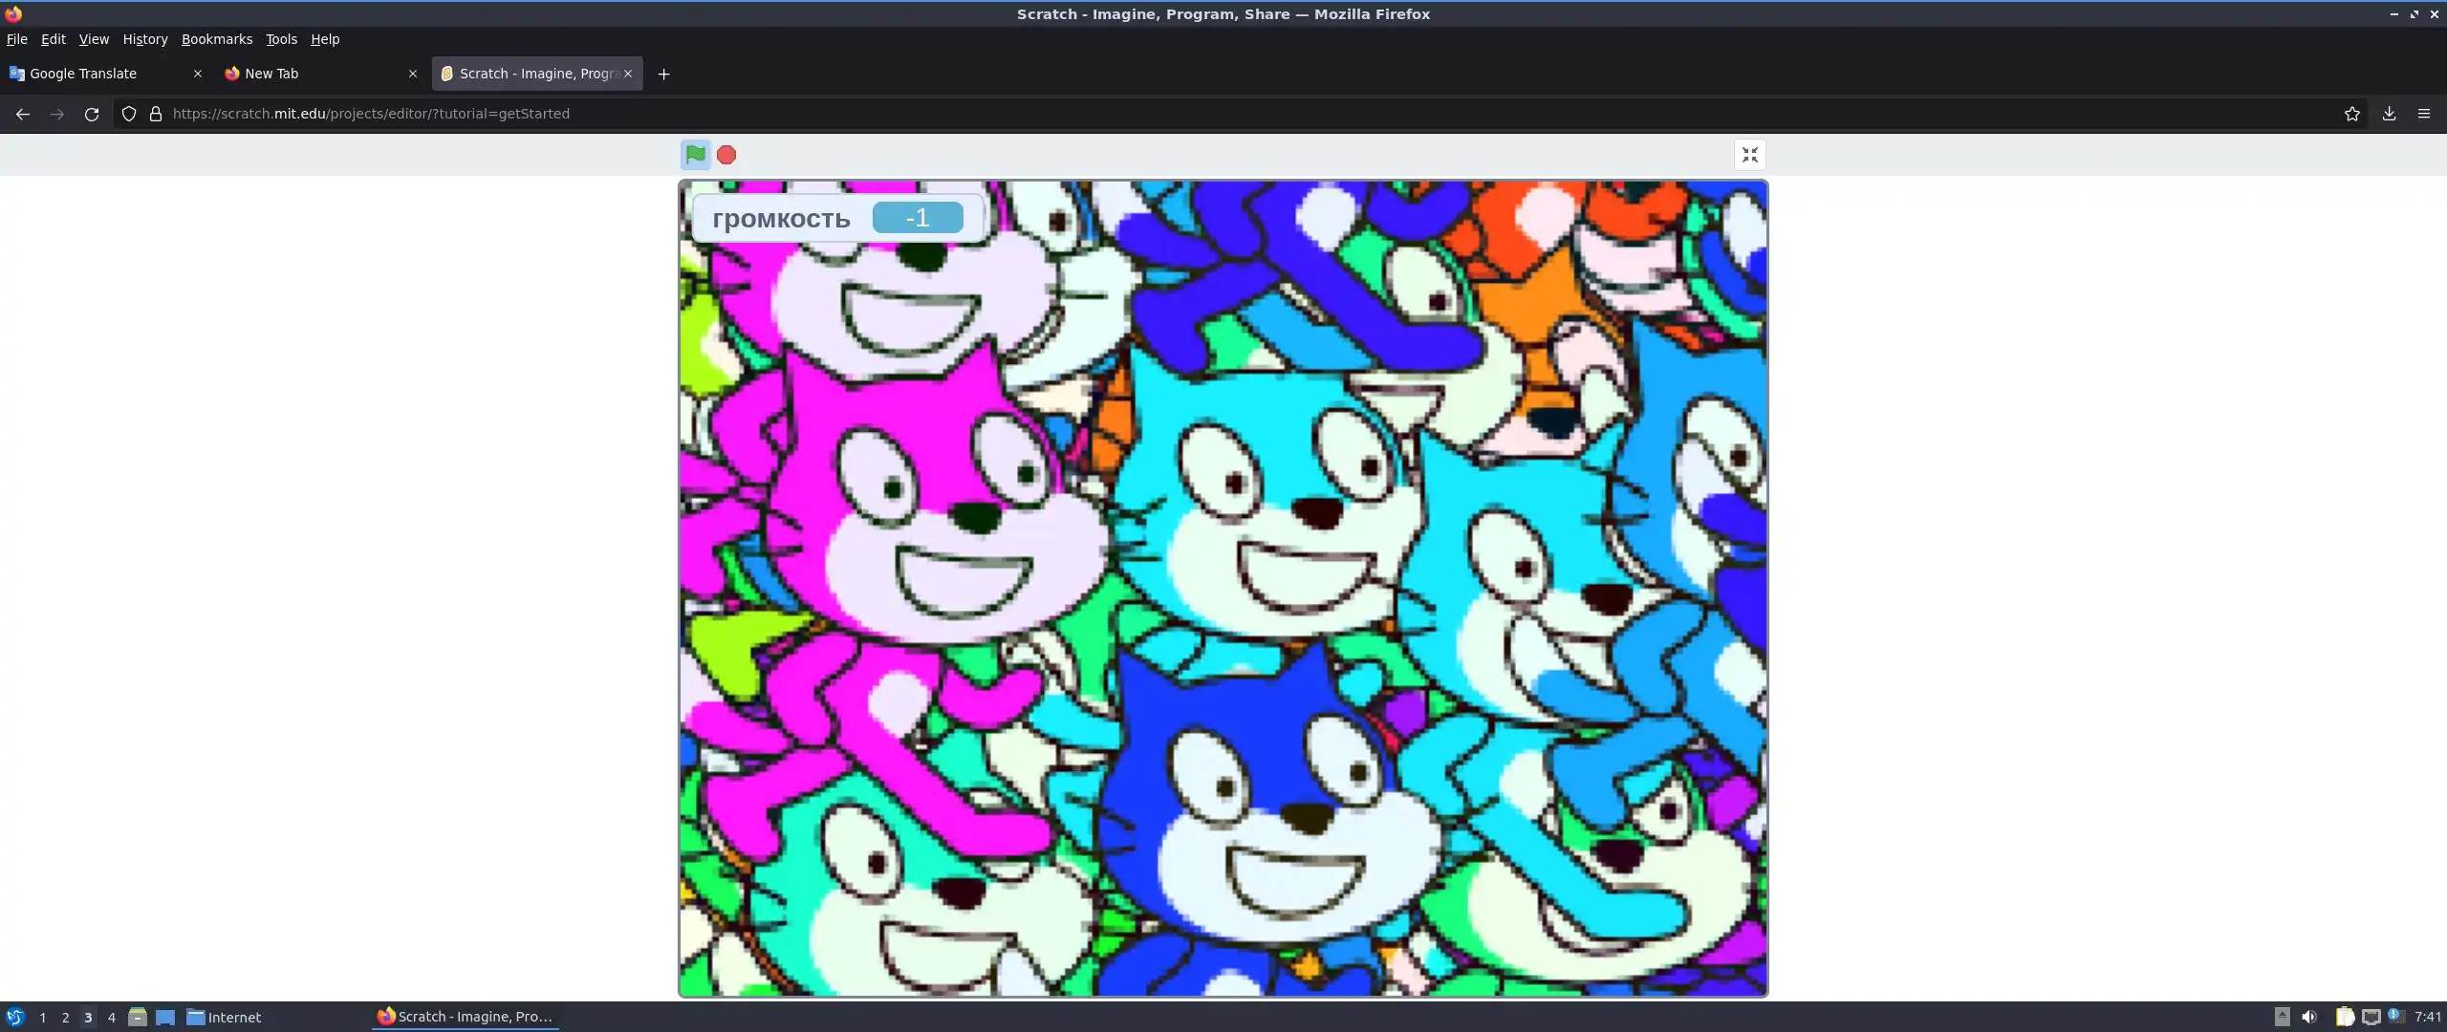Reload the current Scratch page
2447x1032 pixels.
92,114
